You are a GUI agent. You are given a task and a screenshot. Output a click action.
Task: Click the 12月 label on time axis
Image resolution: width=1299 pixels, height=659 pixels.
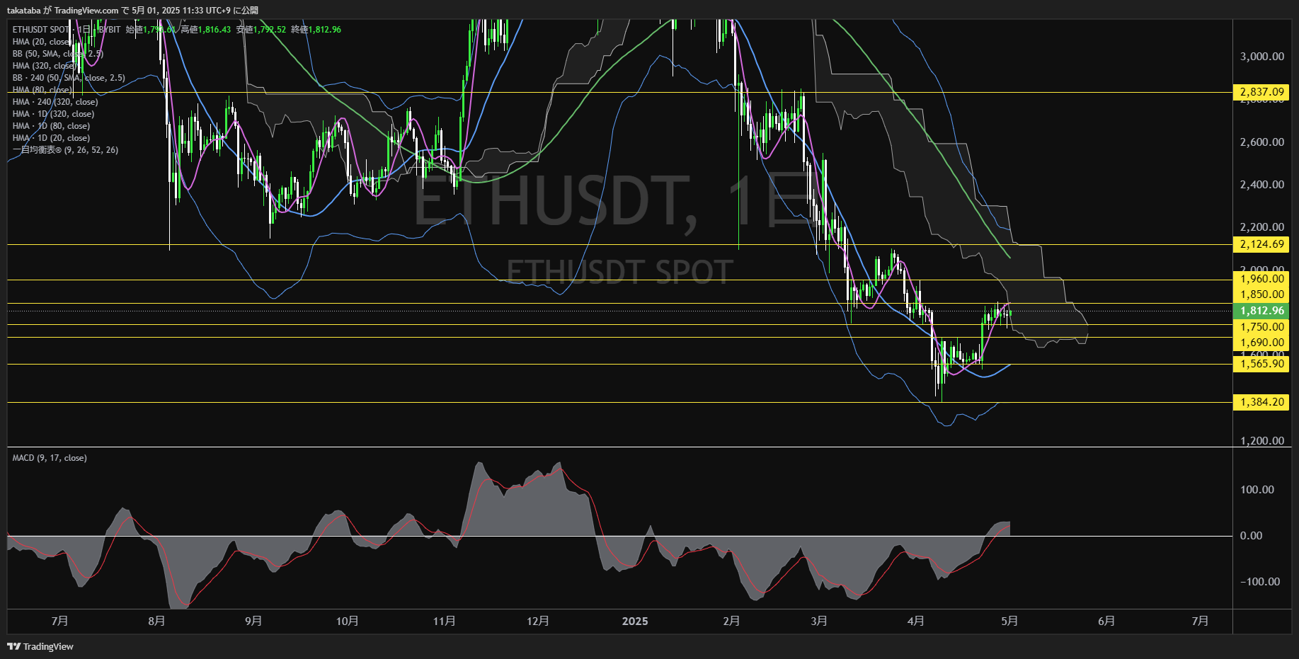pos(538,621)
